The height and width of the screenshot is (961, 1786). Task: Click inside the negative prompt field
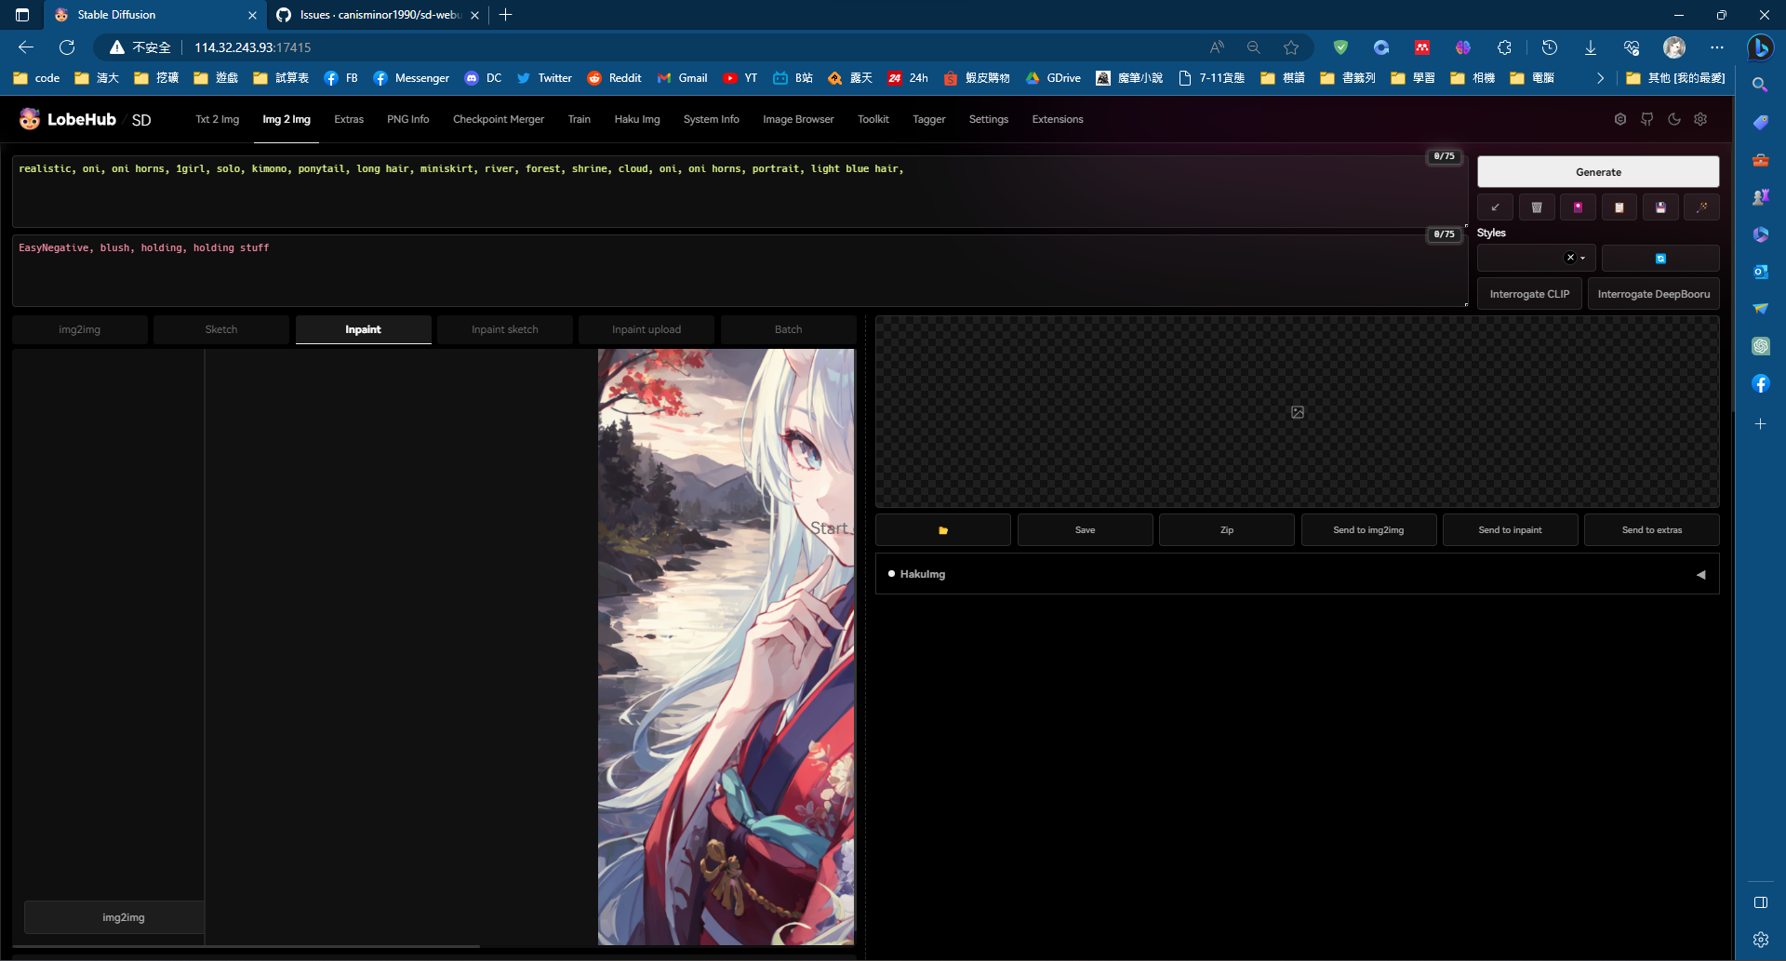tap(651, 270)
